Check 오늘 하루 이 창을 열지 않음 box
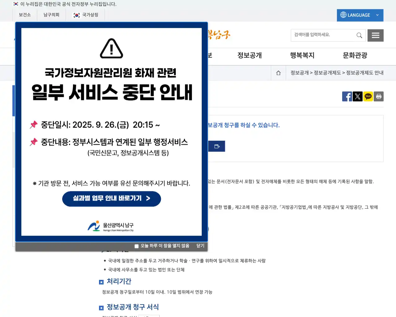The image size is (396, 317). 136,246
